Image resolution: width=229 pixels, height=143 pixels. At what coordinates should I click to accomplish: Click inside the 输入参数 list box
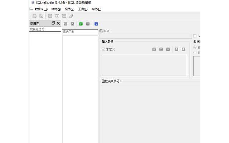[144, 65]
